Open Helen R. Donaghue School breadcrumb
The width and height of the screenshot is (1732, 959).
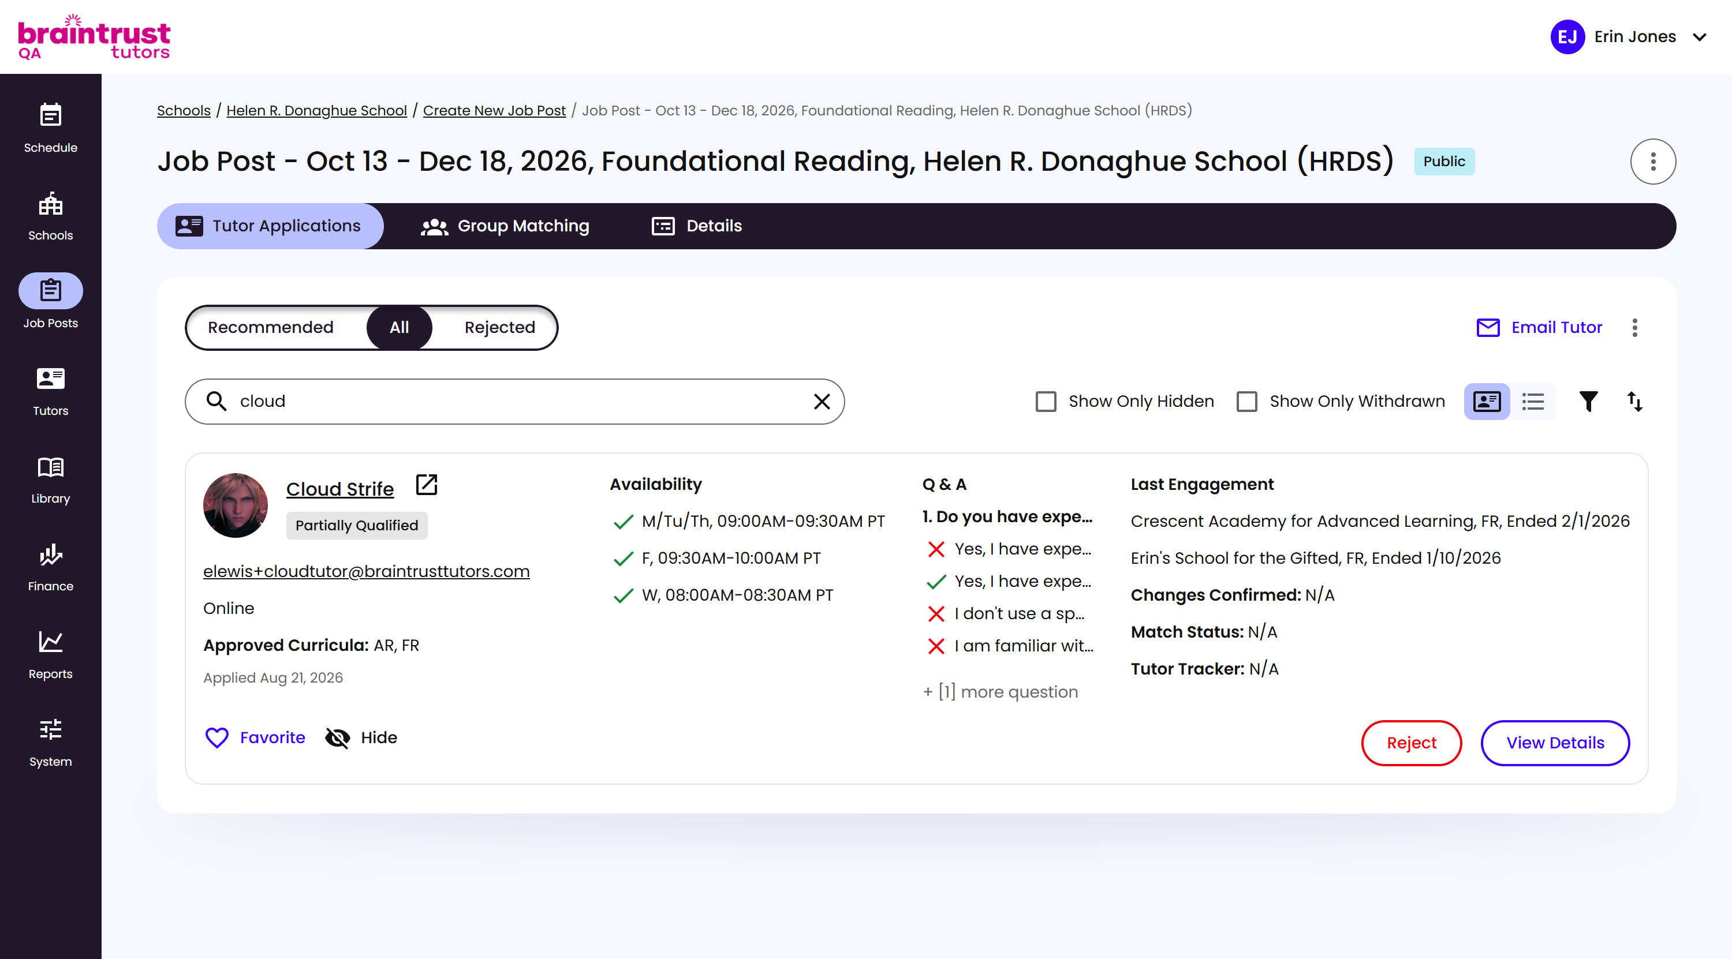pos(317,110)
